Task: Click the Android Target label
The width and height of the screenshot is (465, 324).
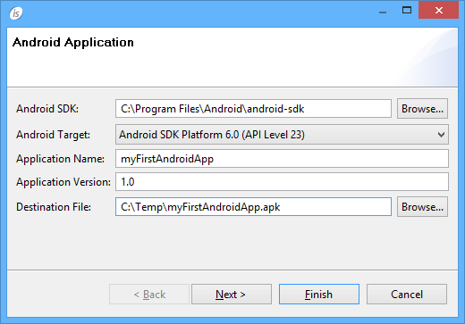Action: (53, 135)
